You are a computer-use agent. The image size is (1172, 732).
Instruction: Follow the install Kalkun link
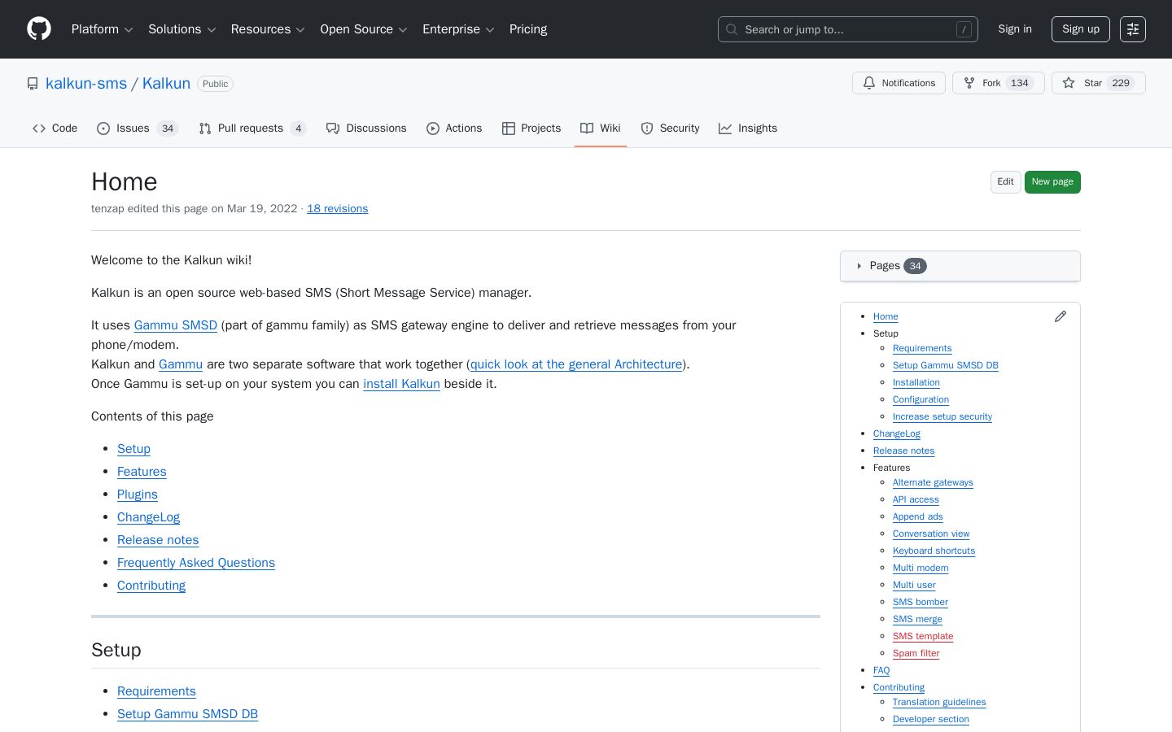(402, 384)
